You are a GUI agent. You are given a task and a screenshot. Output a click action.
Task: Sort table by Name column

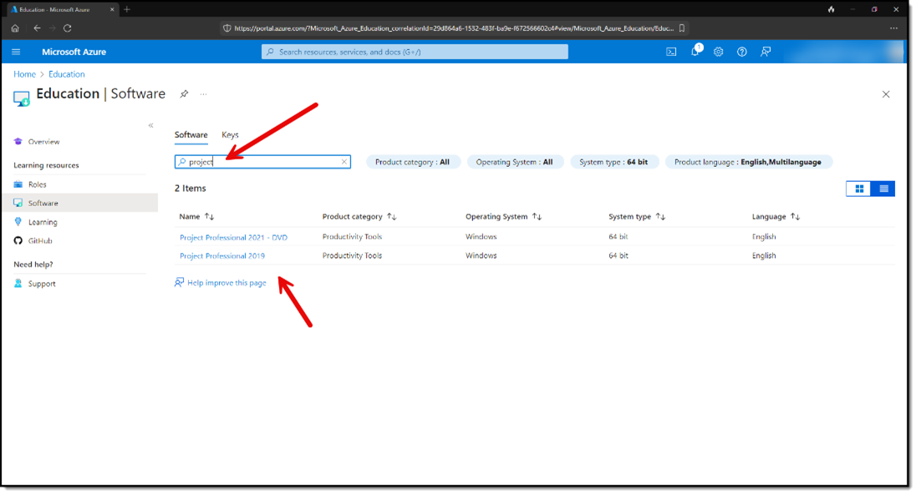tap(196, 217)
